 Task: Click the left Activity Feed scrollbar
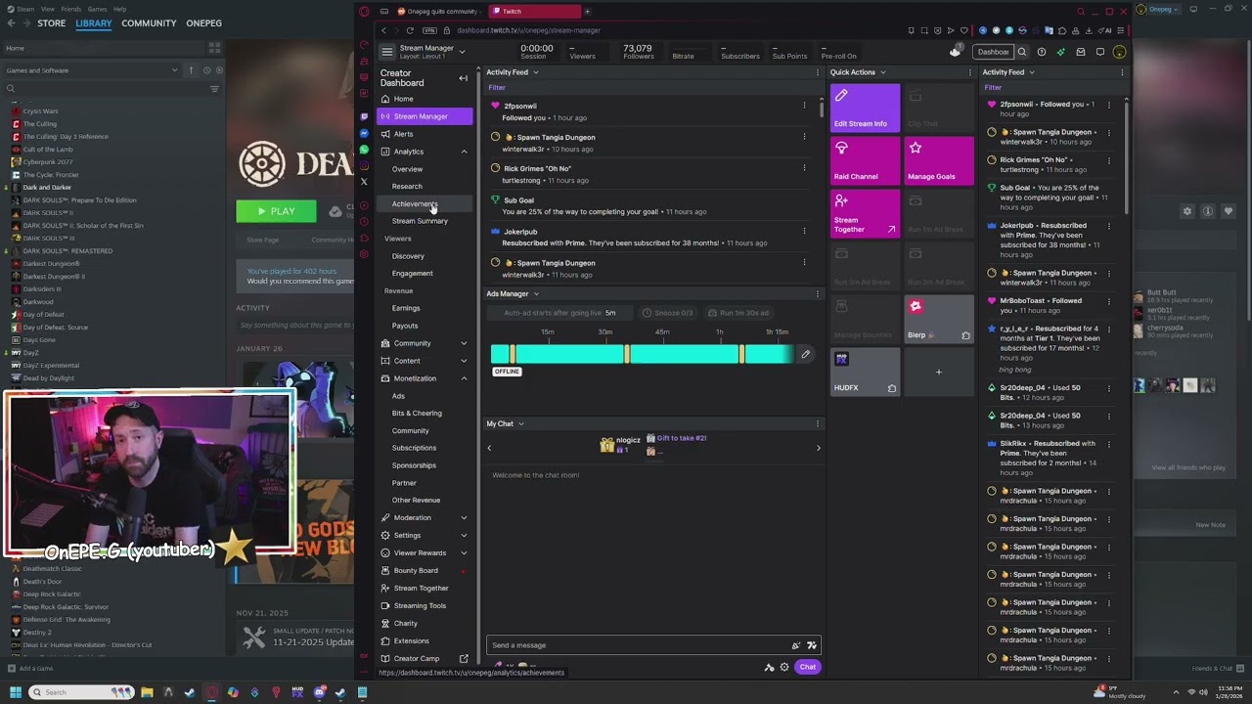pyautogui.click(x=821, y=108)
